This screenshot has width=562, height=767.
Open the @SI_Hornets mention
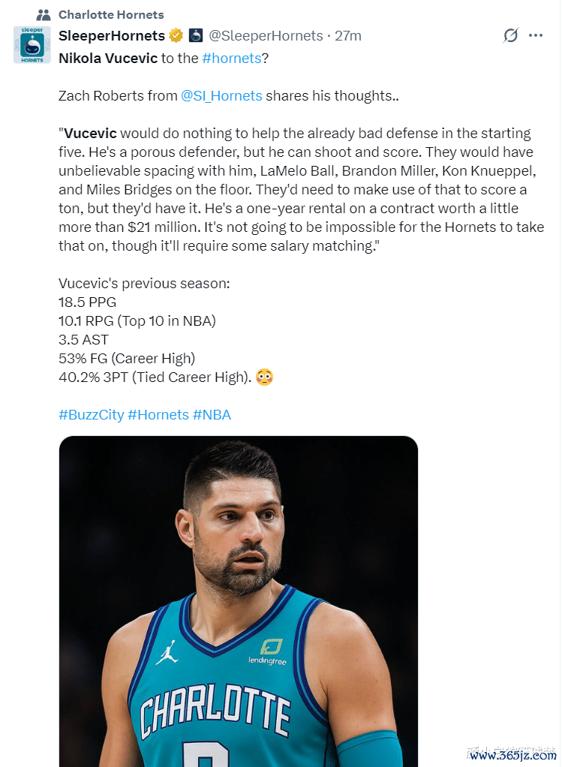click(221, 95)
